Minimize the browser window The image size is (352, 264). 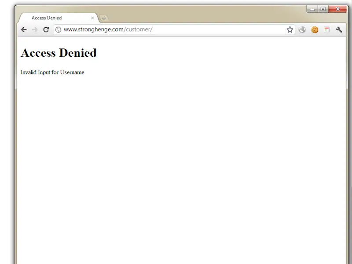pyautogui.click(x=312, y=9)
